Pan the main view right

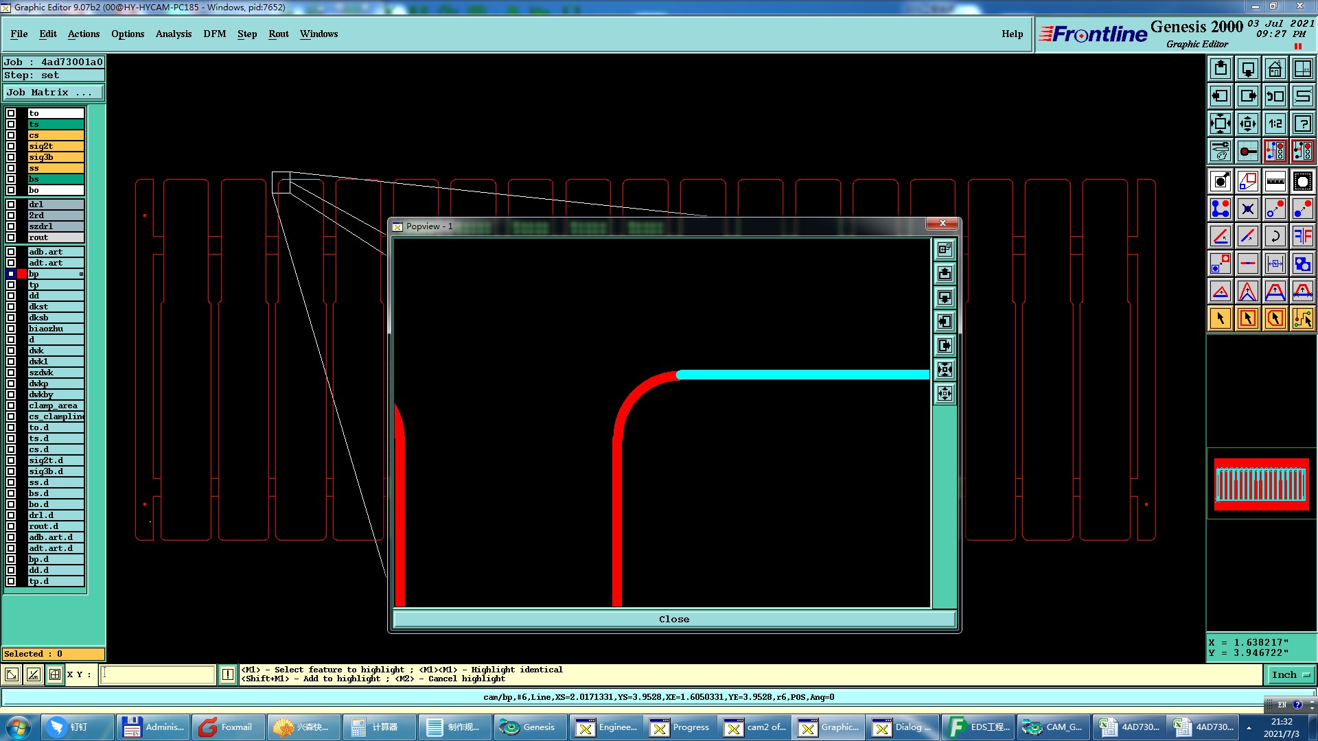1248,96
